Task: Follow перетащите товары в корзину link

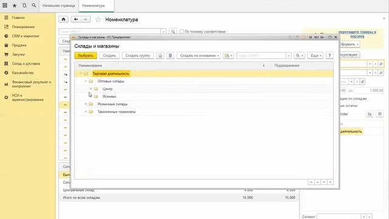Action: 357,34
